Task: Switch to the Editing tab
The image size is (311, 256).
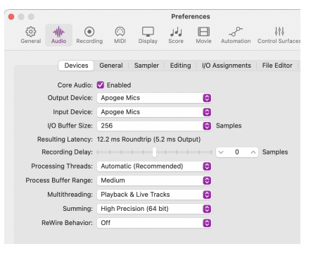Action: click(x=180, y=66)
